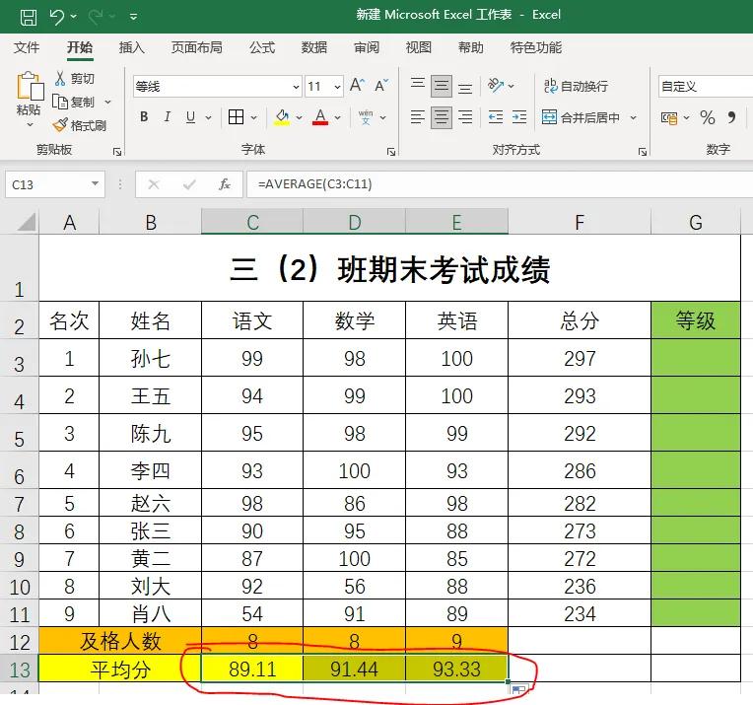This screenshot has height=705, width=753.
Task: Open the 自定义 number format box
Action: pyautogui.click(x=706, y=87)
